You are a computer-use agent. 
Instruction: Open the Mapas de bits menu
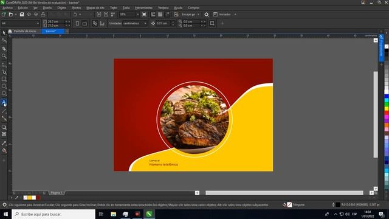[x=95, y=8]
